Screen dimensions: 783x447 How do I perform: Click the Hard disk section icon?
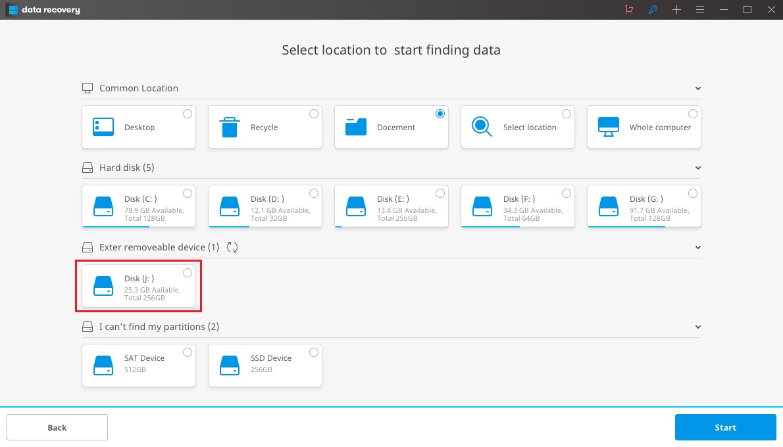tap(88, 168)
